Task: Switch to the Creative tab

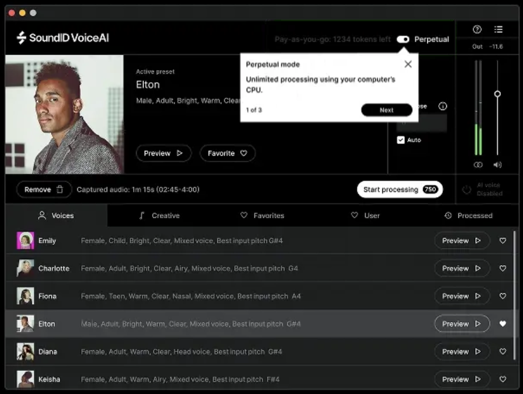Action: 159,215
